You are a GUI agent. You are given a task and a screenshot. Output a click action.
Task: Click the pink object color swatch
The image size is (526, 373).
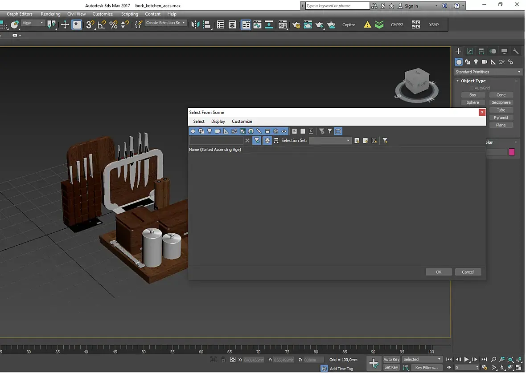tap(511, 152)
